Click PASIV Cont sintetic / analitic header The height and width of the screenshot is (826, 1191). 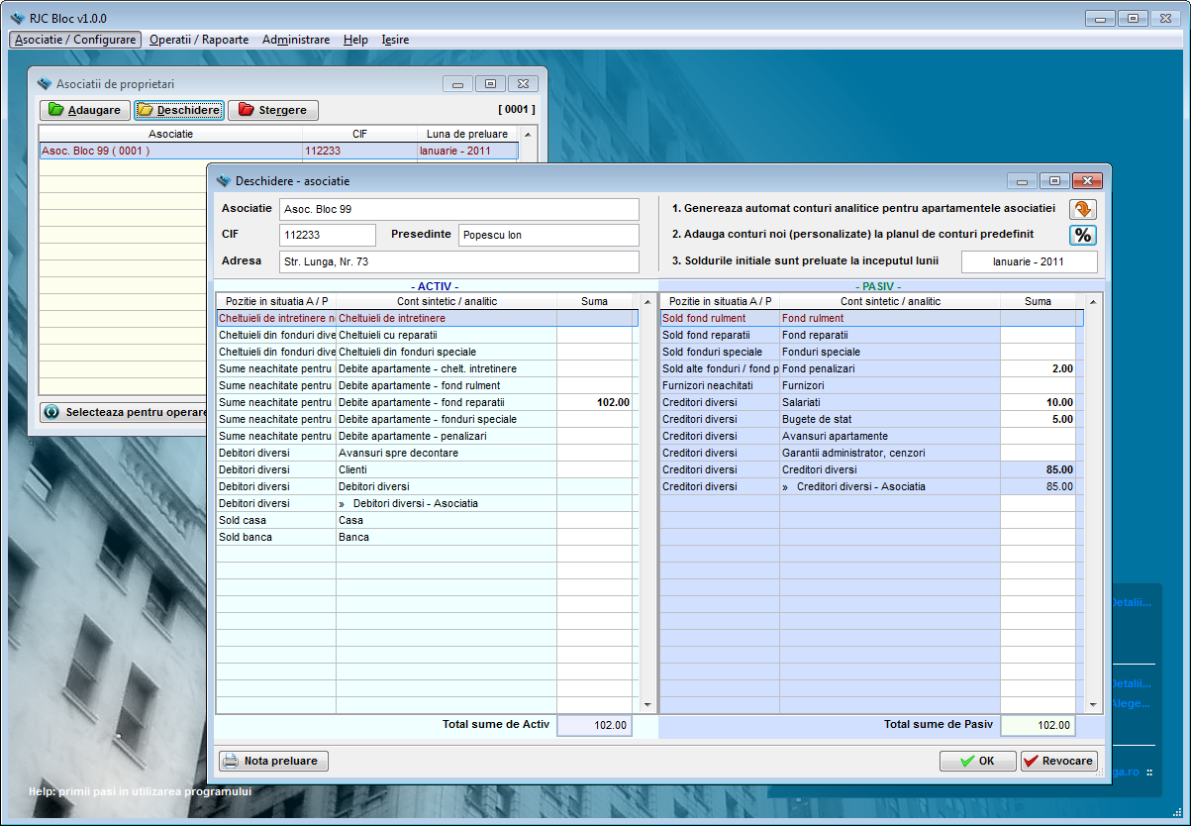(890, 301)
